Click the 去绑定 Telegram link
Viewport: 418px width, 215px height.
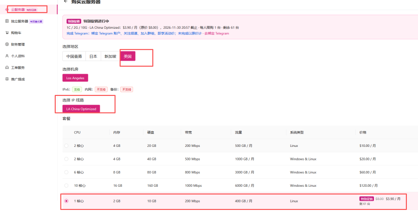[217, 33]
